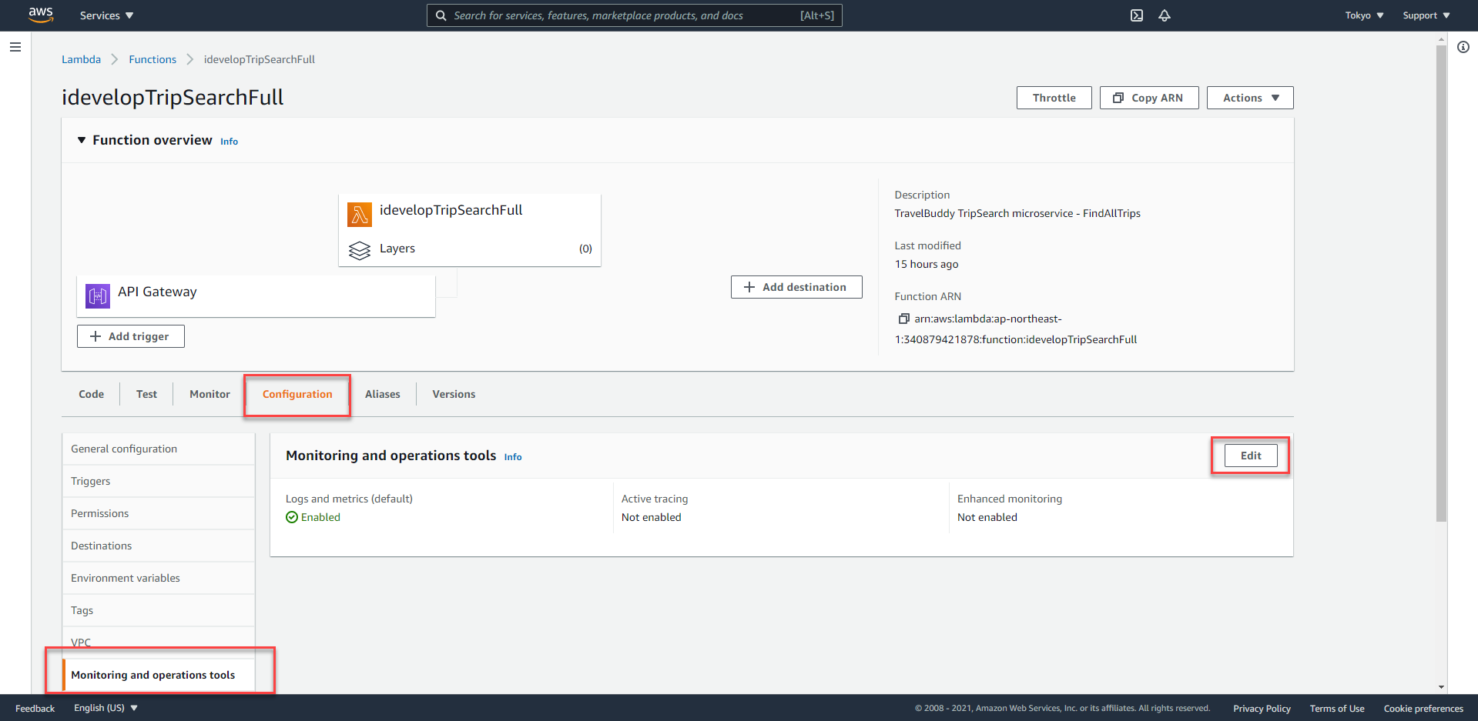This screenshot has width=1478, height=721.
Task: Open Destinations in the configuration sidebar
Action: coord(158,546)
